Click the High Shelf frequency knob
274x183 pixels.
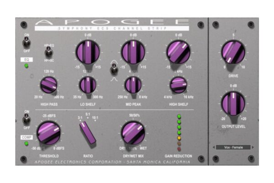[x=179, y=85]
